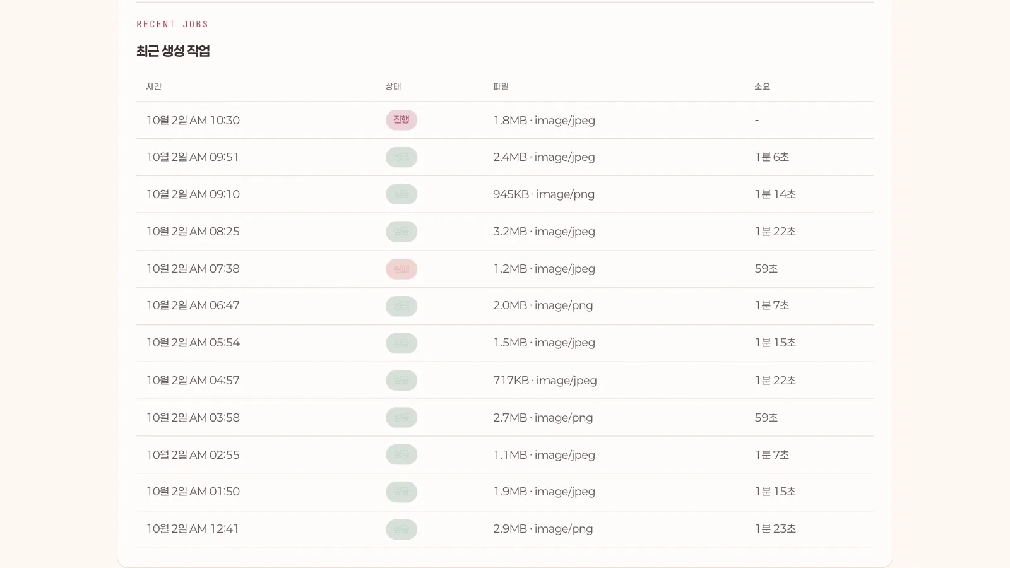This screenshot has width=1010, height=568.
Task: Click the file cell '1.8MB · image/jpeg'
Action: 544,121
